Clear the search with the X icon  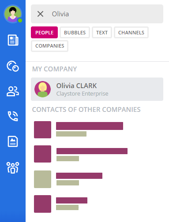coord(40,14)
